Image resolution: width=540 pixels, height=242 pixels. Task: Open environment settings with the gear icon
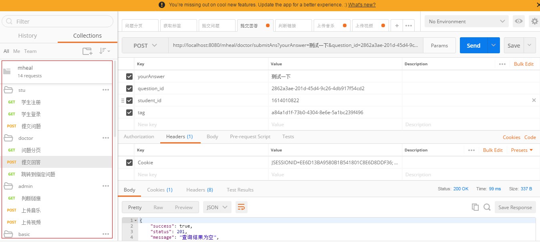coord(534,21)
